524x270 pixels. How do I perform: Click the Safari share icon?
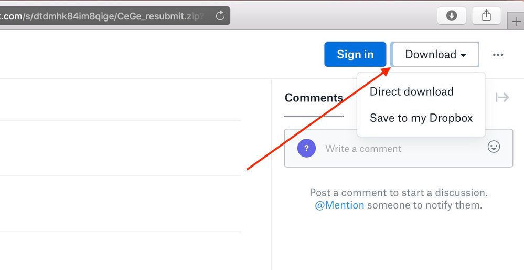[x=486, y=16]
